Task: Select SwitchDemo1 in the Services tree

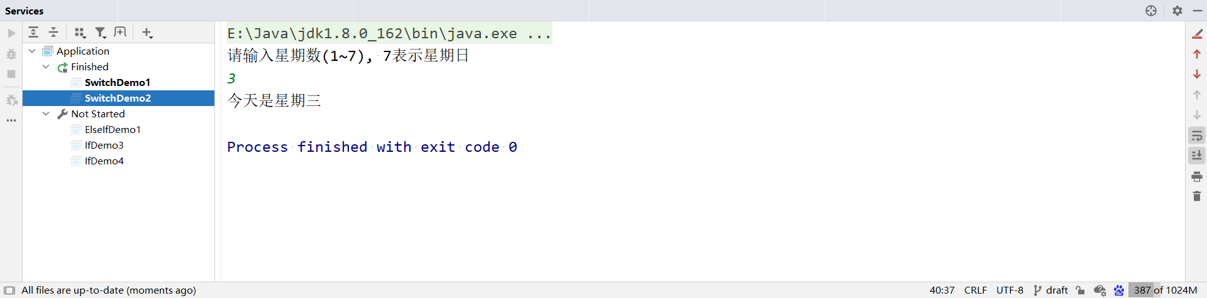Action: point(118,82)
